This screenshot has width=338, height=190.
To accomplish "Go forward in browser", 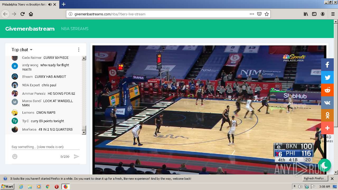I will pos(14,14).
